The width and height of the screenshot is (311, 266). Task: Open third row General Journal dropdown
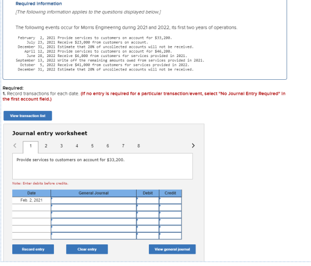[x=94, y=214]
